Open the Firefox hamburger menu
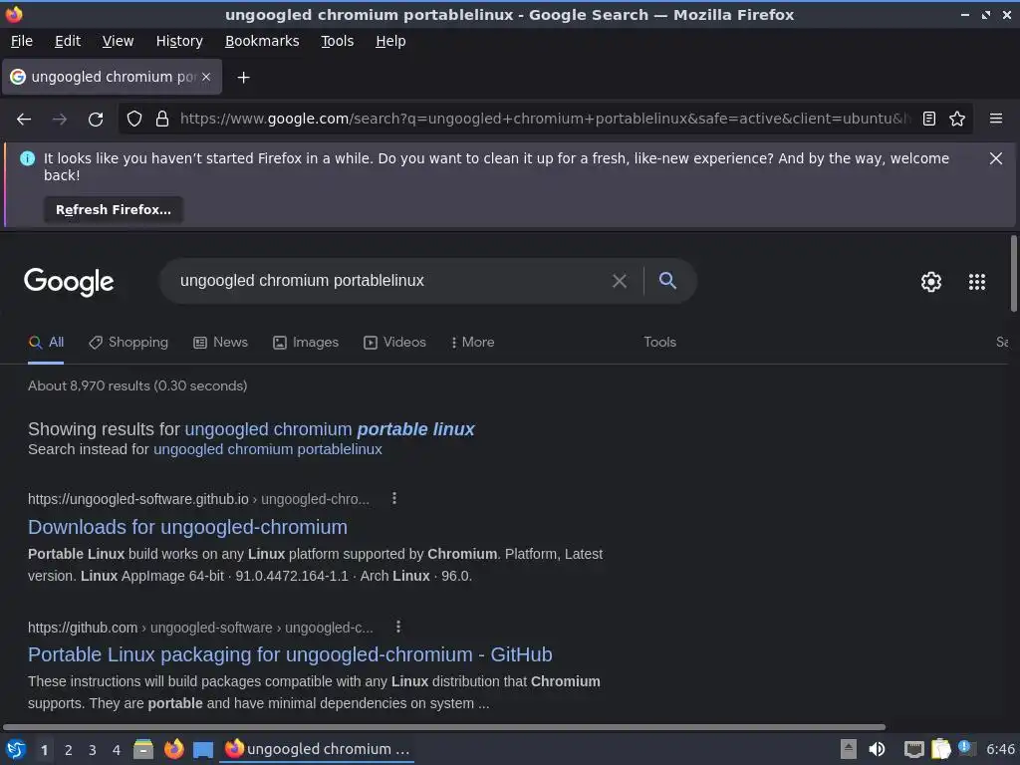The image size is (1020, 765). point(995,120)
